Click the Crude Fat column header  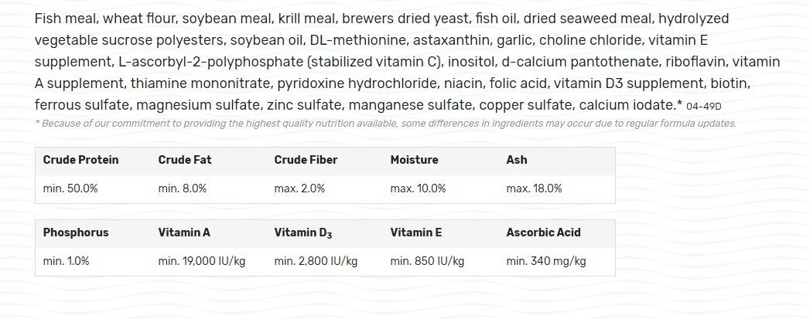184,160
